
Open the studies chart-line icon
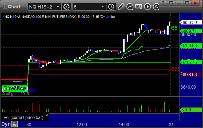130,7
